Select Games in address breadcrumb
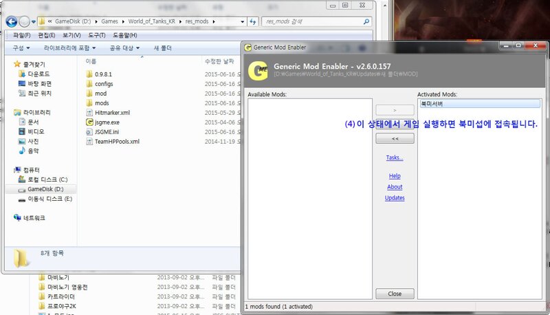 point(109,21)
